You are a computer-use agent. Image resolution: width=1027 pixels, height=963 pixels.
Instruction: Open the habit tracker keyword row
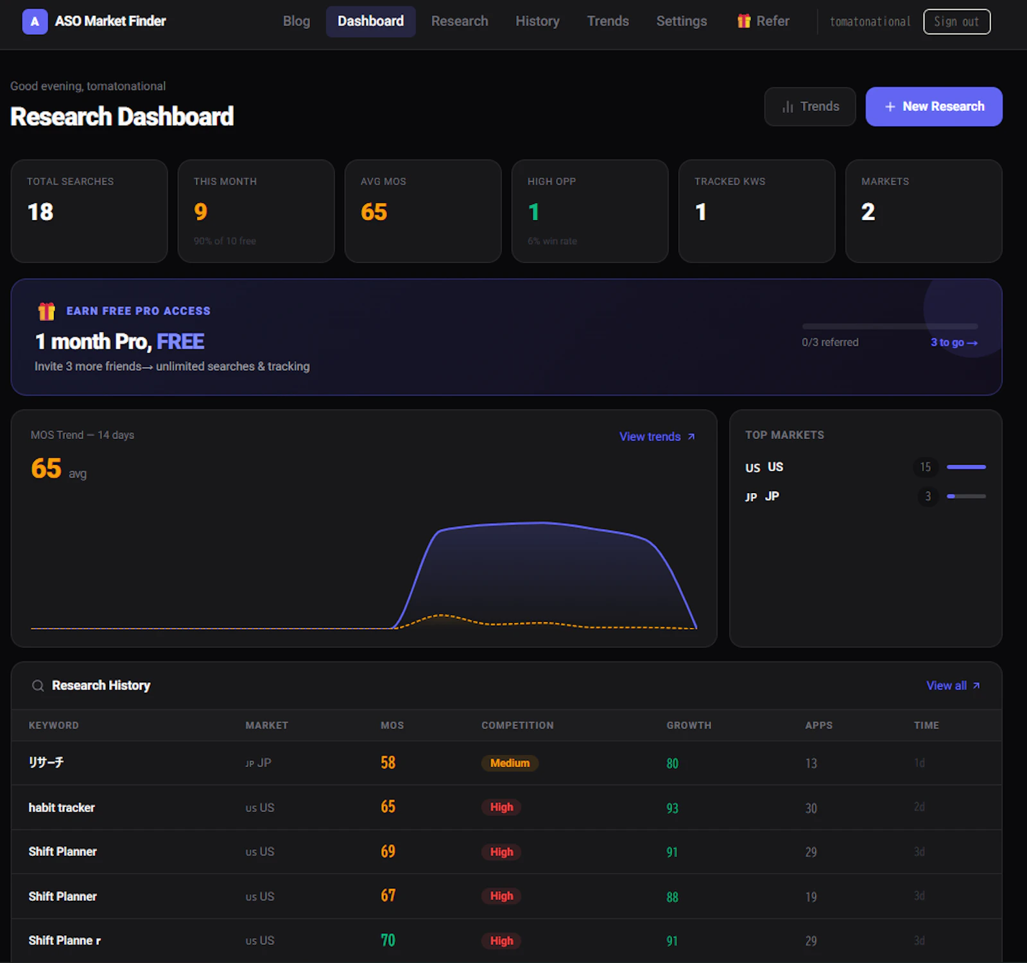[506, 808]
